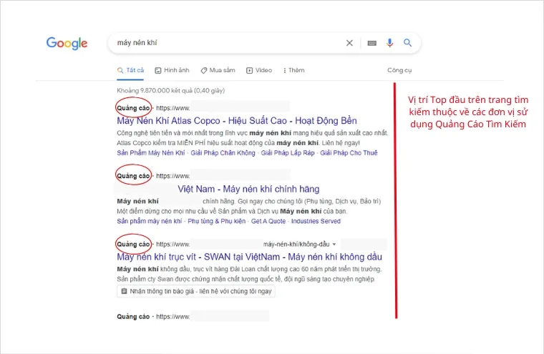The width and height of the screenshot is (544, 354).
Task: Go to the 'Video' tab
Action: pos(259,70)
